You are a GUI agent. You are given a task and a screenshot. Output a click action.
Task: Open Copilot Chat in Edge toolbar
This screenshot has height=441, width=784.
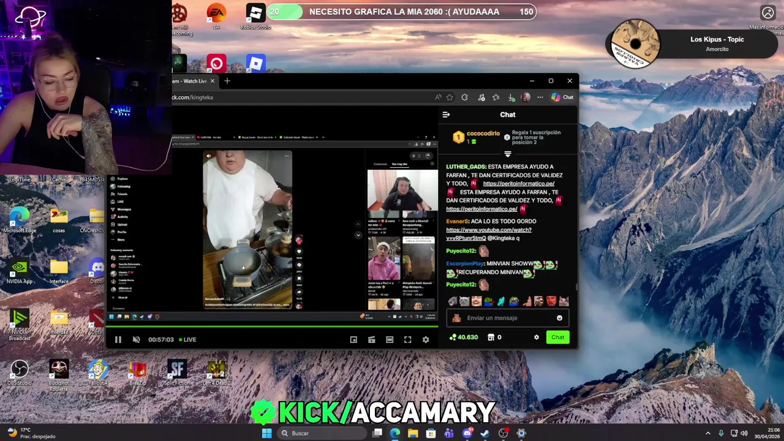[562, 97]
